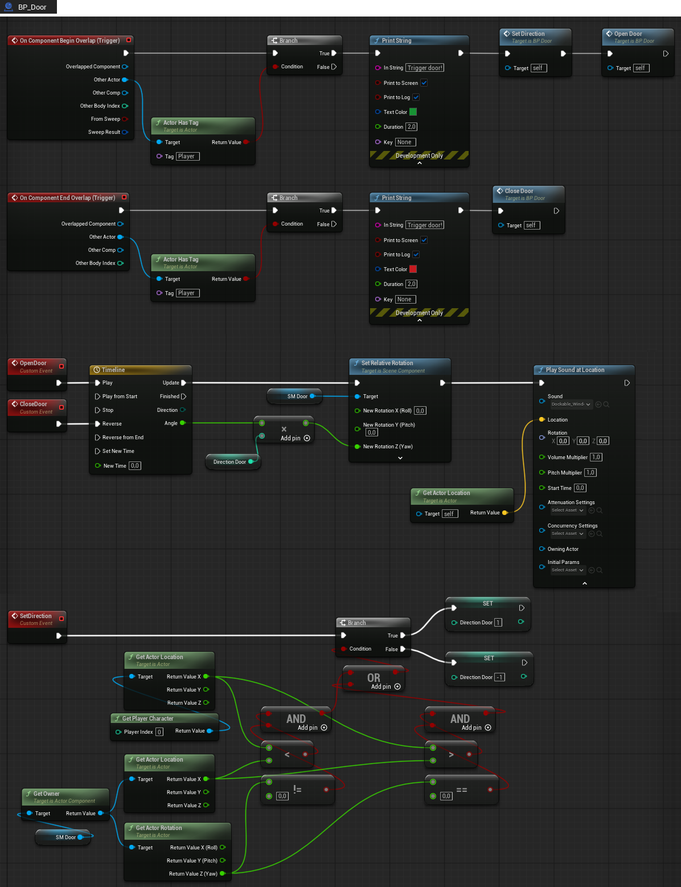Screen dimensions: 681x887
Task: Click the output exec pin on the Open Door node
Action: coord(666,54)
